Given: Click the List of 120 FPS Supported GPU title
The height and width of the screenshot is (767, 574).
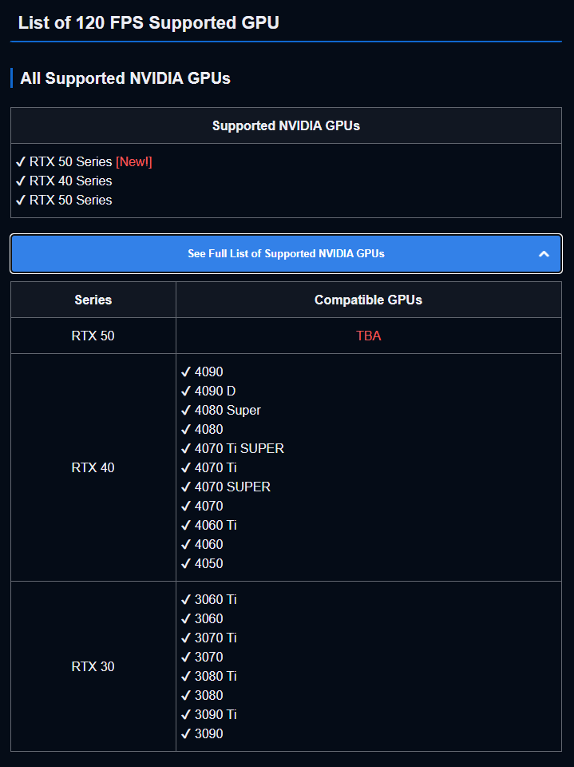Looking at the screenshot, I should click(148, 22).
